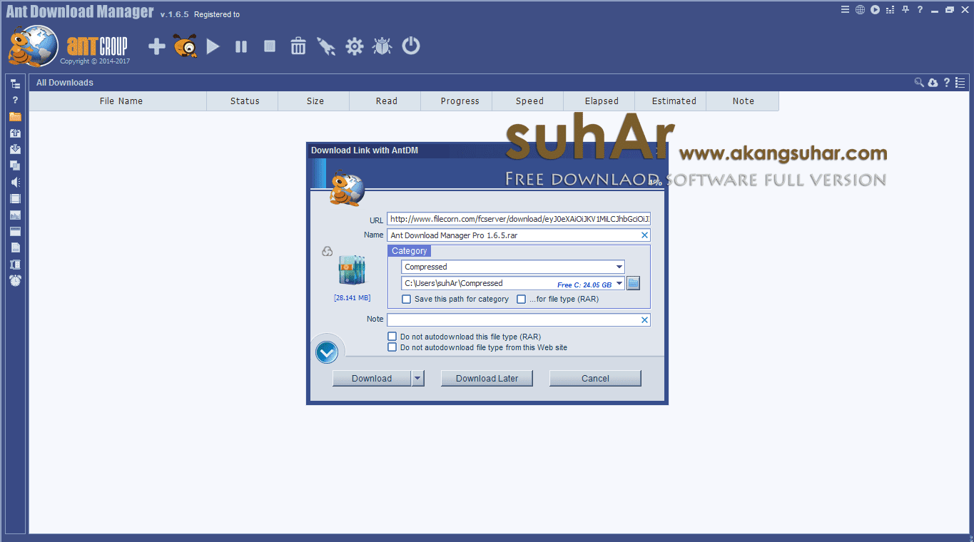The height and width of the screenshot is (542, 974).
Task: Check Do not autodownload this file type (RAR)
Action: (x=392, y=336)
